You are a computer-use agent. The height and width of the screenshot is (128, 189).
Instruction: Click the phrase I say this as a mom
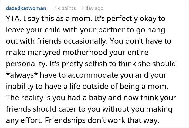pos(58,19)
